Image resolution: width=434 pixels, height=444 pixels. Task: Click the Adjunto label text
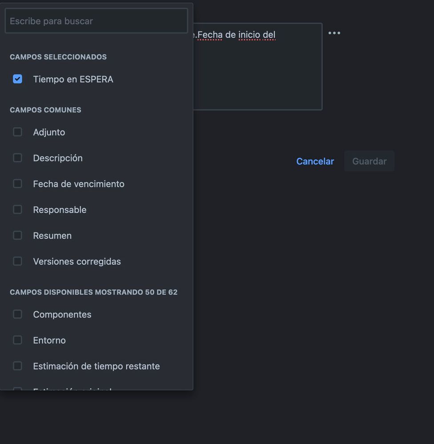point(49,132)
